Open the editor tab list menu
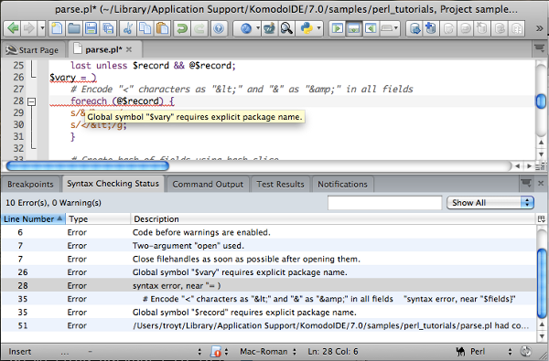The height and width of the screenshot is (361, 549). coord(539,49)
